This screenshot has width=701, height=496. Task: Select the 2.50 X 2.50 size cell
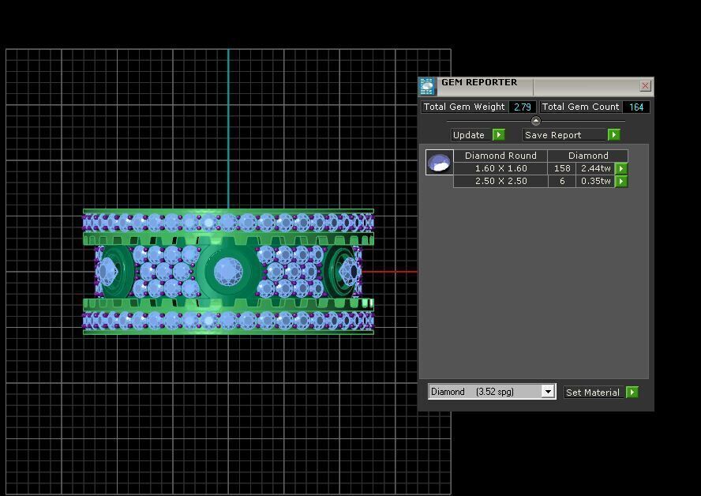point(500,181)
